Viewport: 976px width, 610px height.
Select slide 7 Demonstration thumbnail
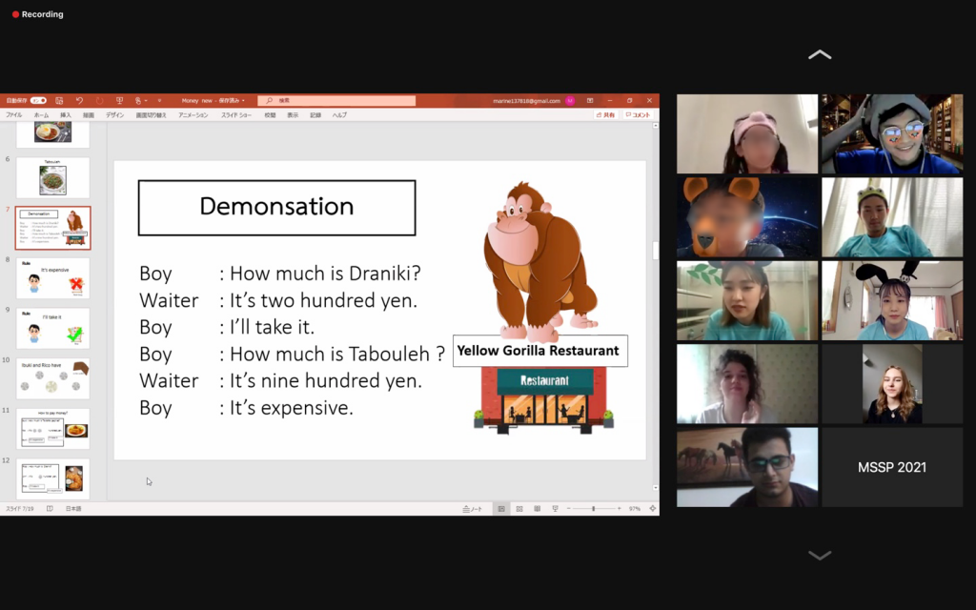tap(53, 228)
